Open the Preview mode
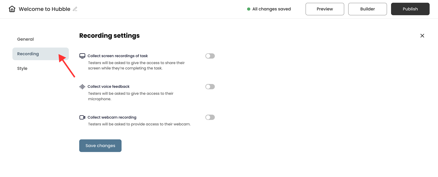This screenshot has height=177, width=438. tap(325, 9)
